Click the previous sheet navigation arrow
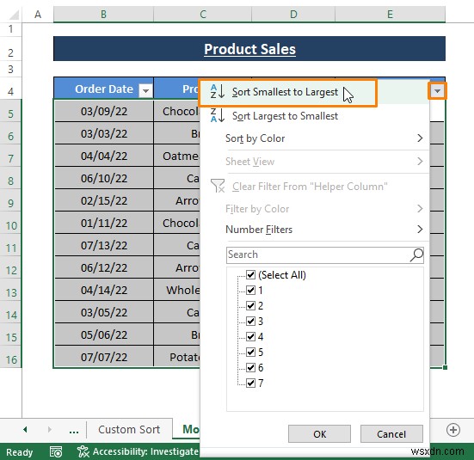The height and width of the screenshot is (460, 474). pyautogui.click(x=25, y=429)
